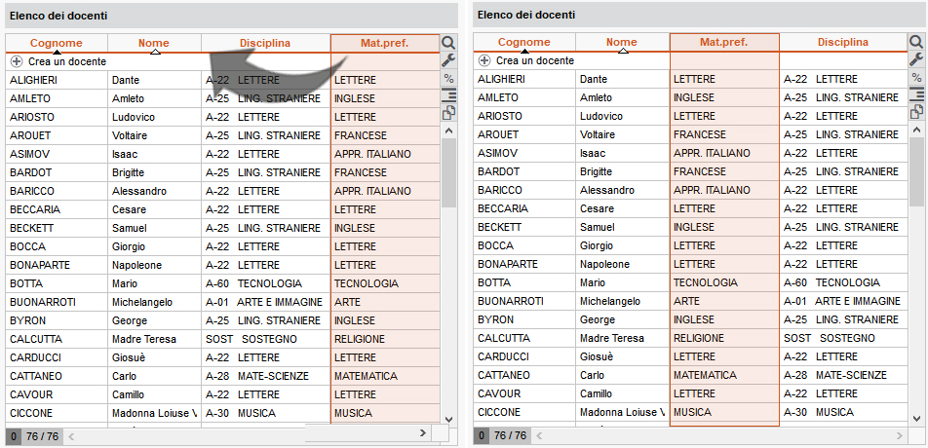Click the copy list icon in right panel
The image size is (928, 448).
[x=916, y=111]
